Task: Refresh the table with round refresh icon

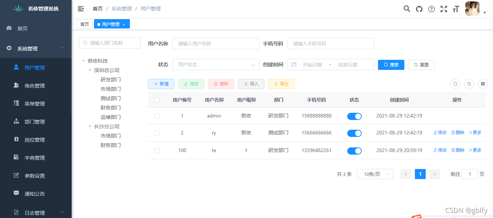Action: (469, 84)
